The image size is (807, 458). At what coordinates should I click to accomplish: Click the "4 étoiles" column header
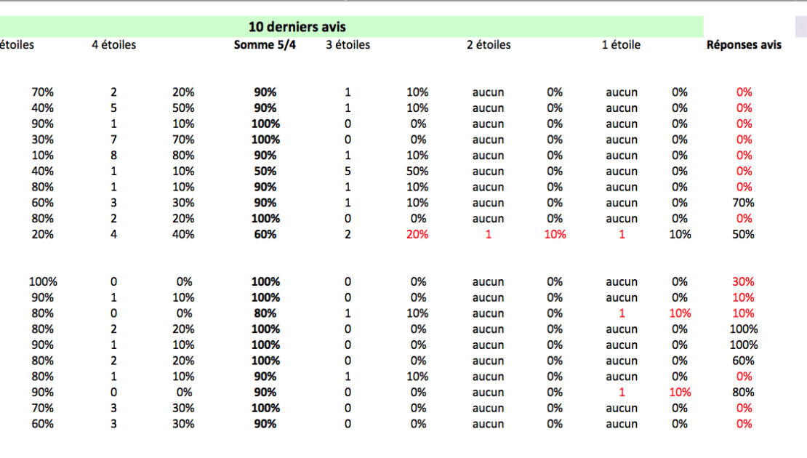(113, 45)
